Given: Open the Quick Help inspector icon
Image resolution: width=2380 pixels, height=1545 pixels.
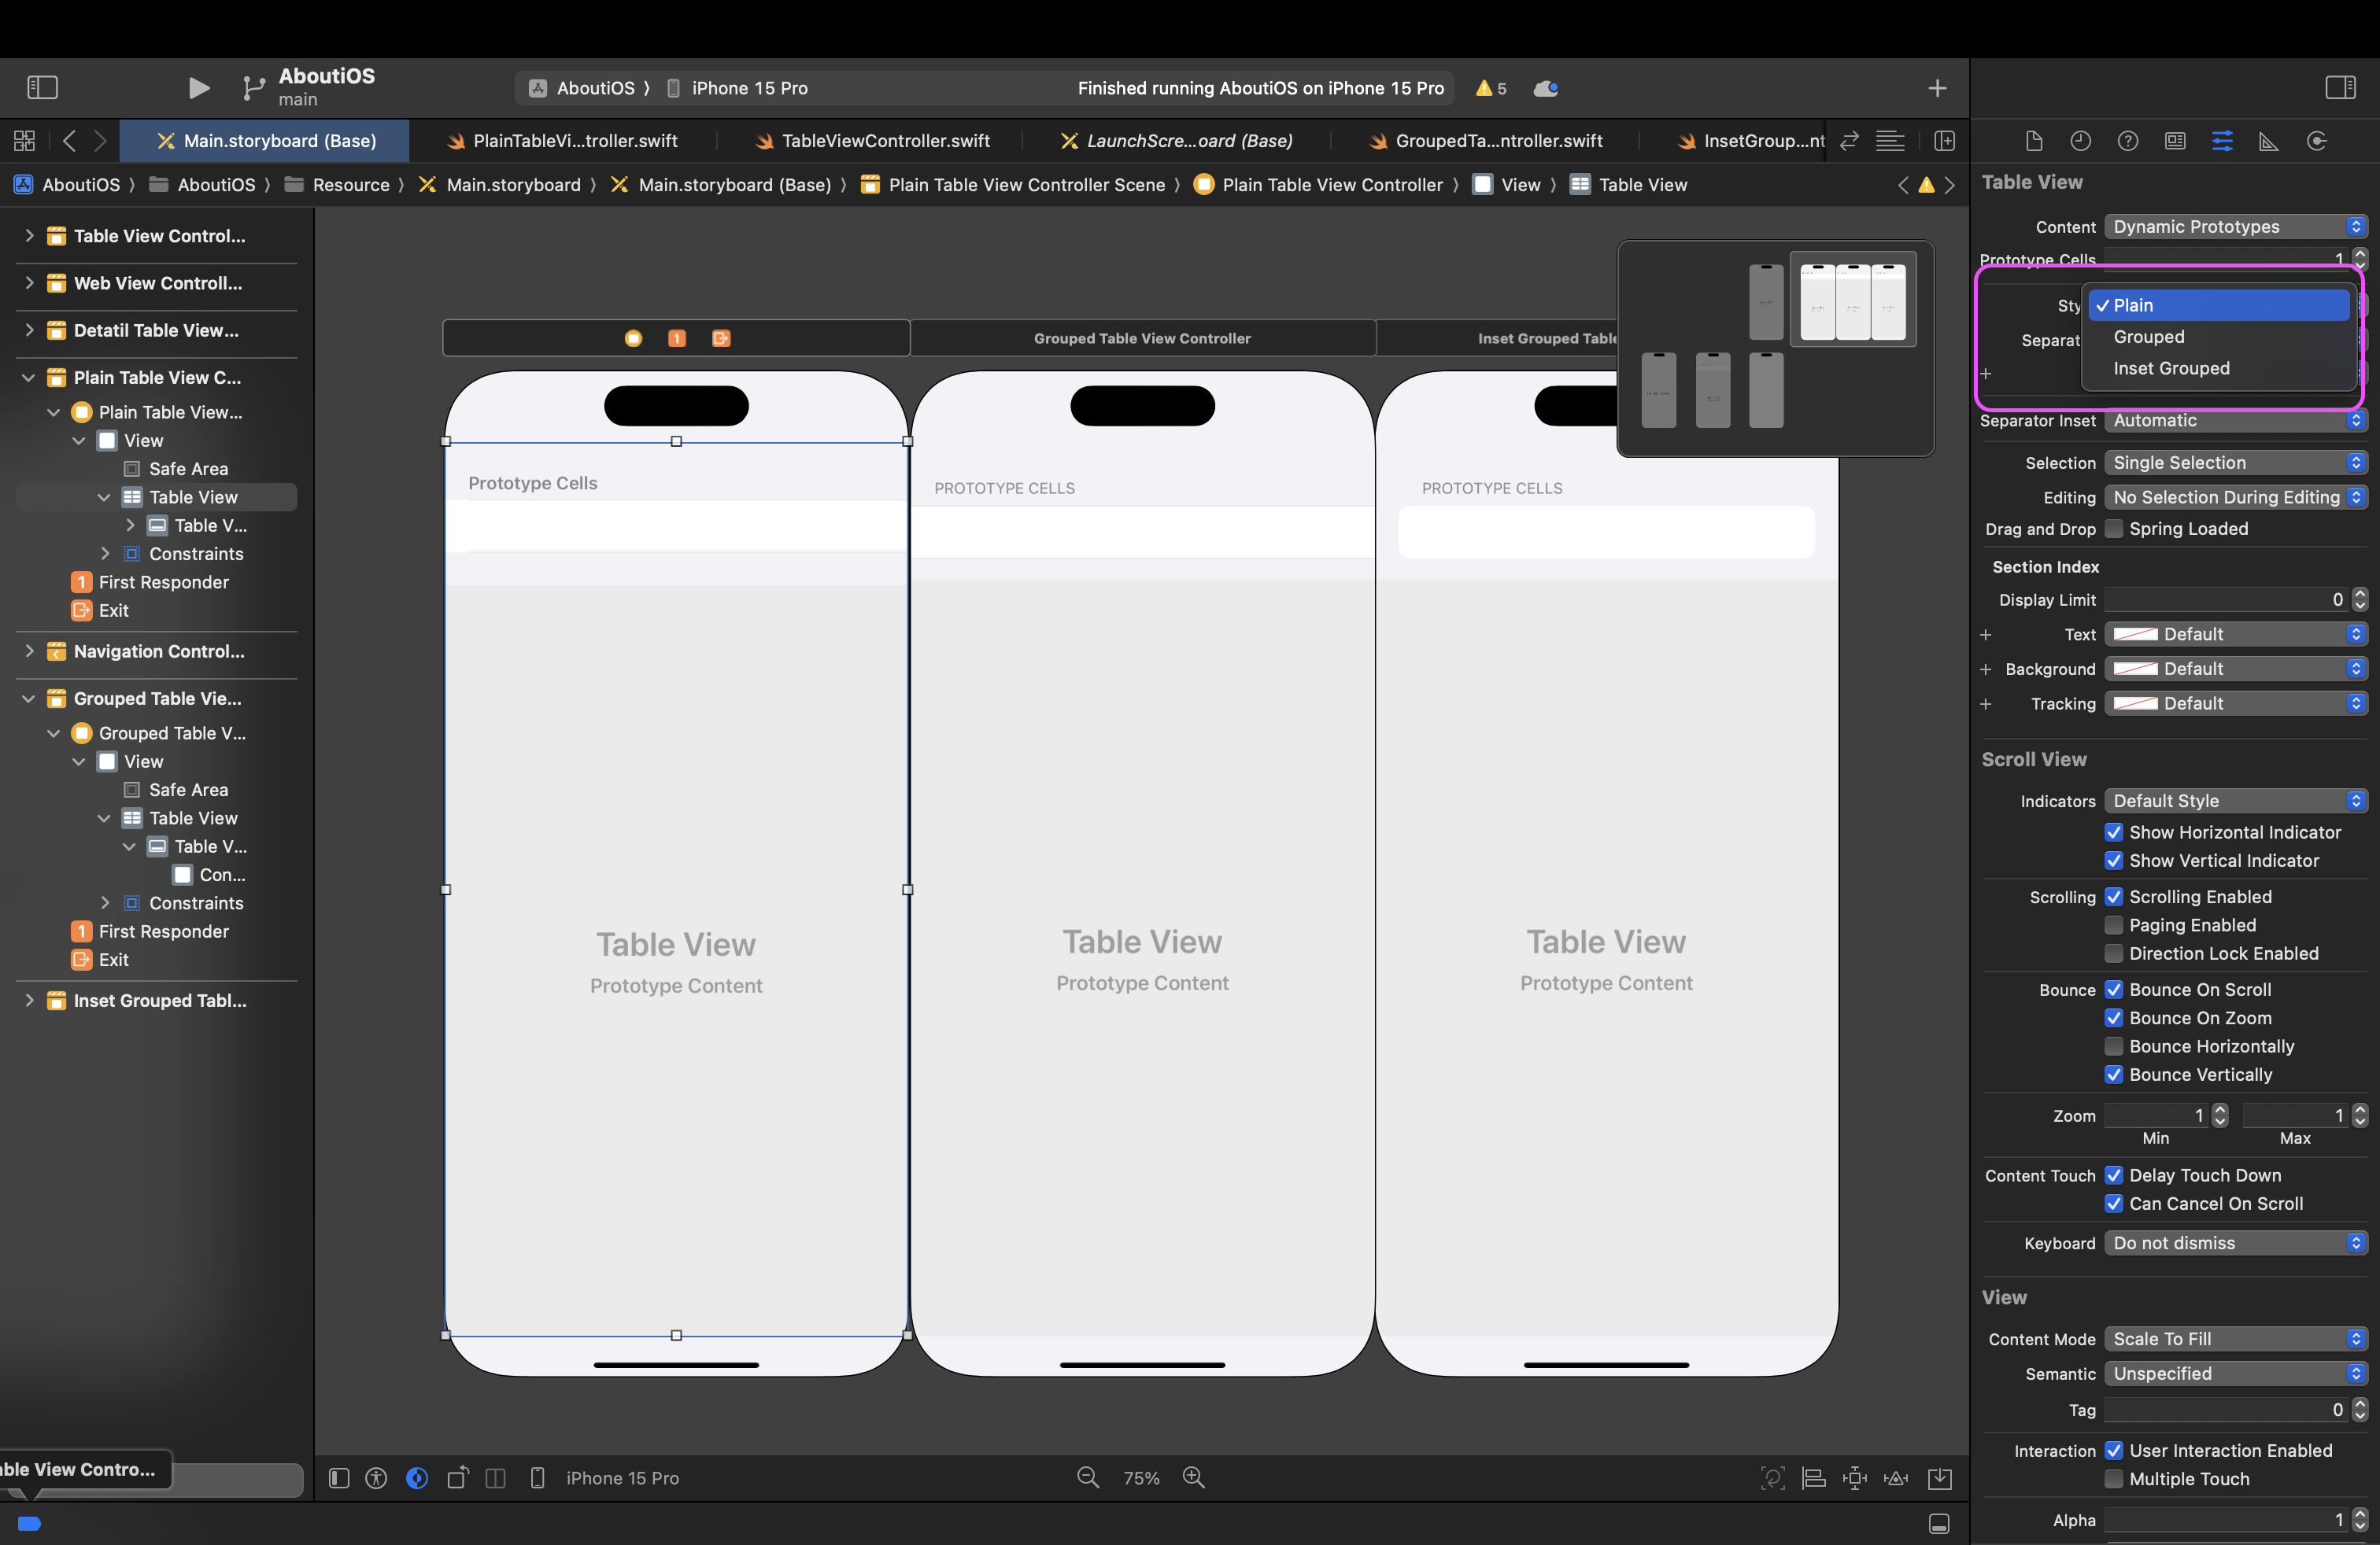Looking at the screenshot, I should tap(2128, 141).
